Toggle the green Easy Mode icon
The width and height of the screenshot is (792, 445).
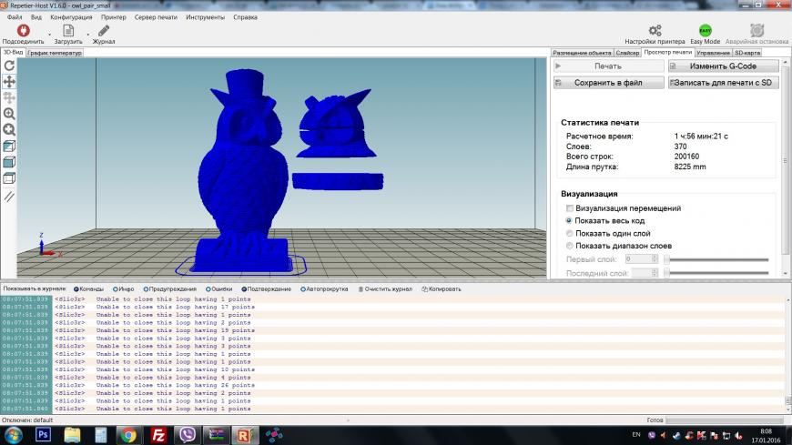click(706, 30)
